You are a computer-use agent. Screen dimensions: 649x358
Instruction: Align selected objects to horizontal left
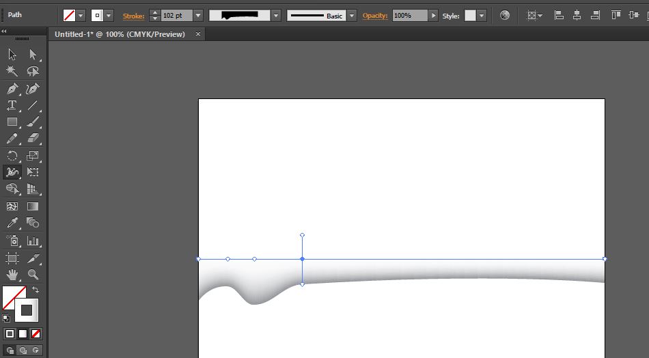pos(559,15)
